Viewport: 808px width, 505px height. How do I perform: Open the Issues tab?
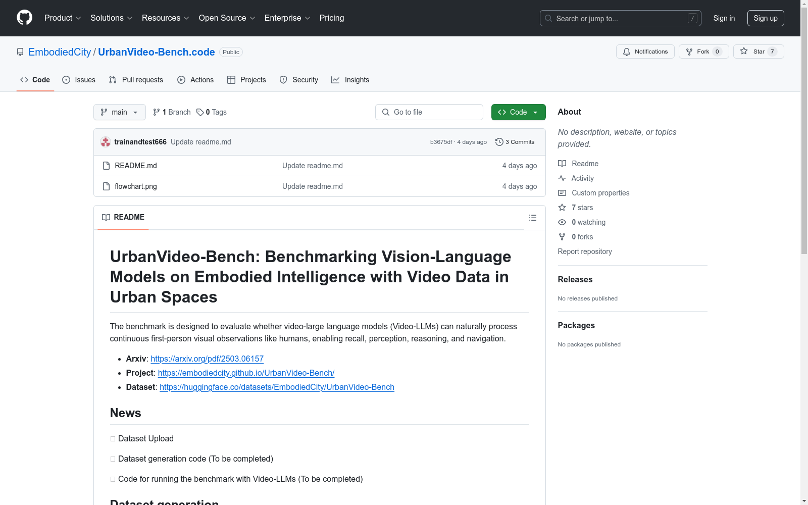tap(79, 80)
